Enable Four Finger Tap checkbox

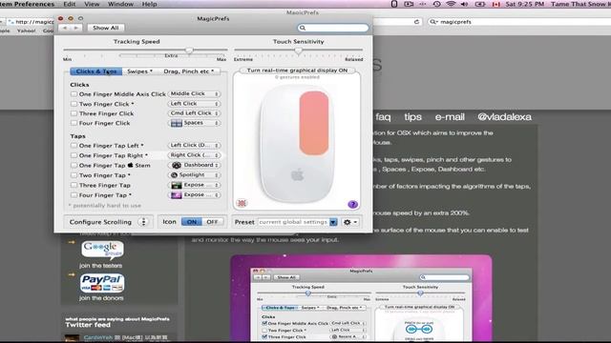pyautogui.click(x=74, y=195)
